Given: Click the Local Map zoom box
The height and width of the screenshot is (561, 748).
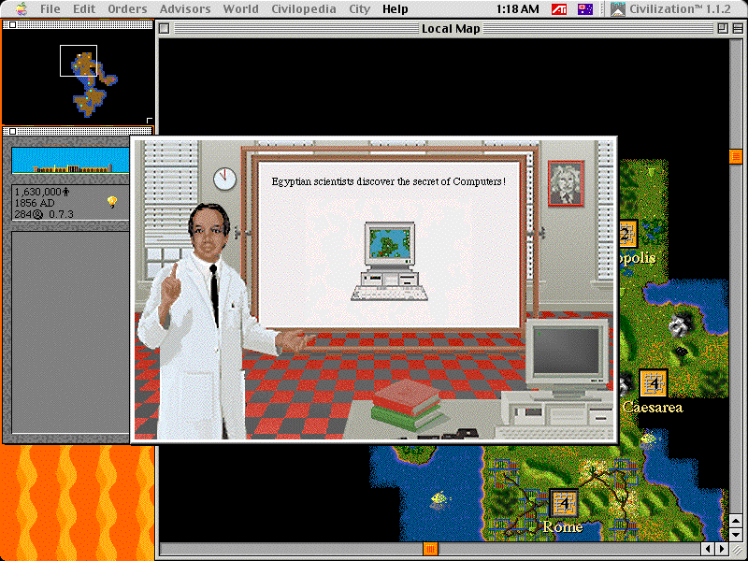Looking at the screenshot, I should pyautogui.click(x=722, y=29).
